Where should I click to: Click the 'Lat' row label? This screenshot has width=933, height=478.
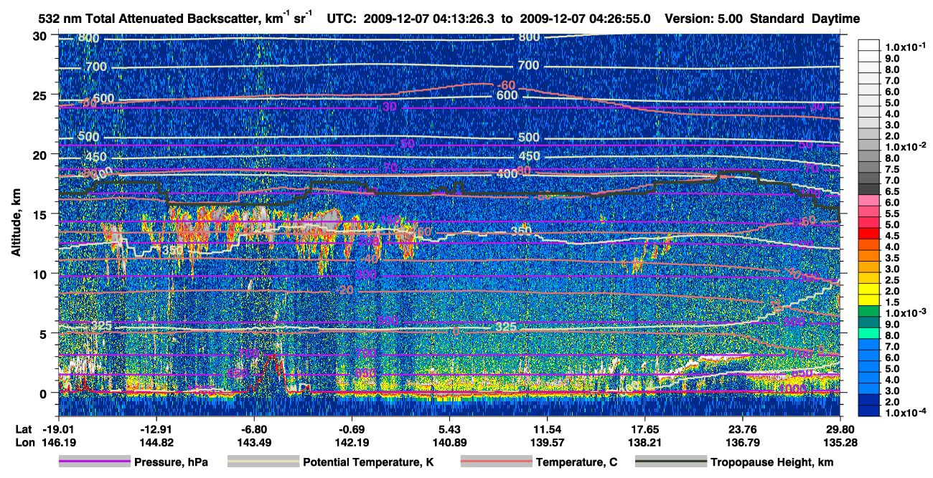click(24, 429)
